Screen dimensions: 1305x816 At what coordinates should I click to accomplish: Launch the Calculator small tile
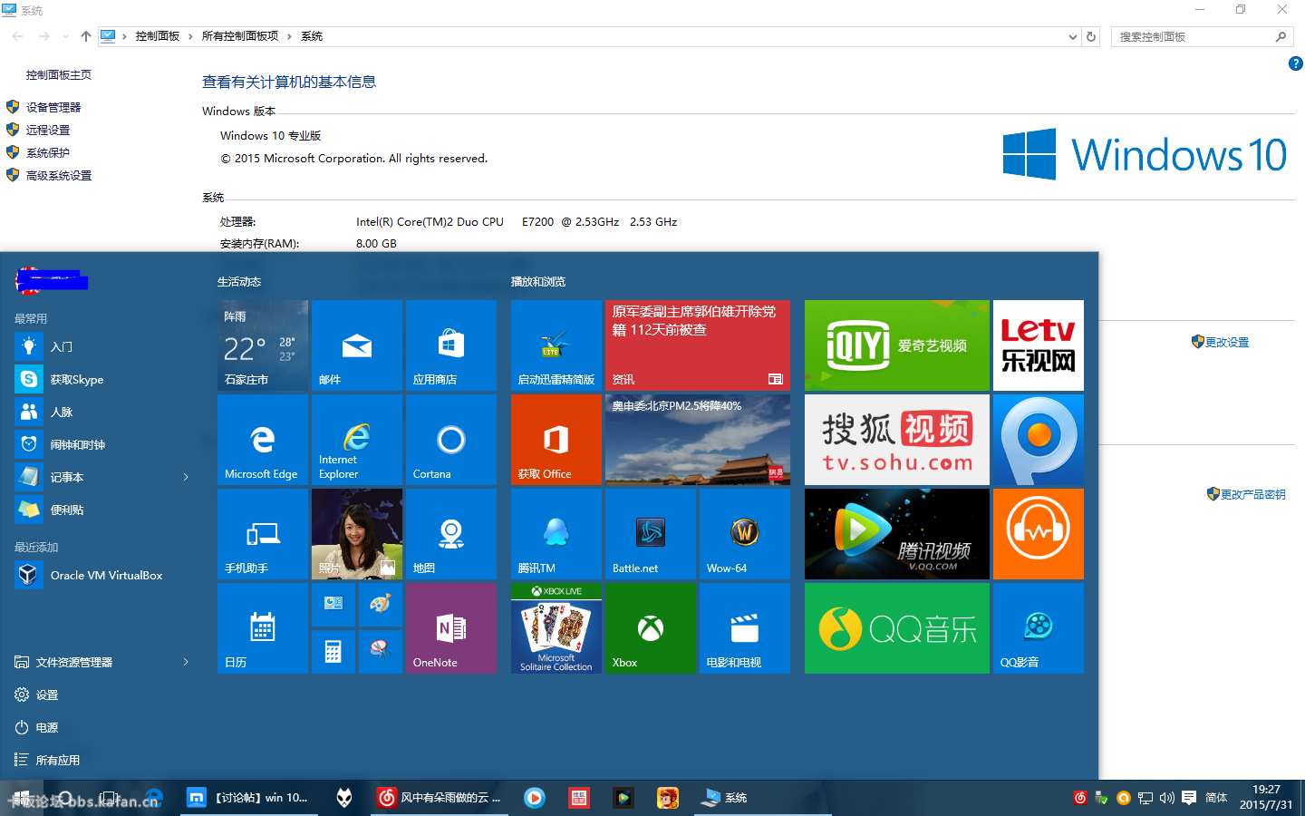click(x=333, y=652)
